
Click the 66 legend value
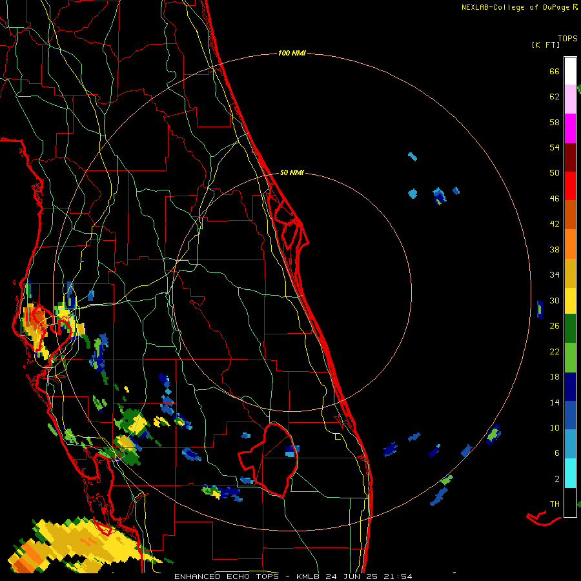(x=555, y=72)
